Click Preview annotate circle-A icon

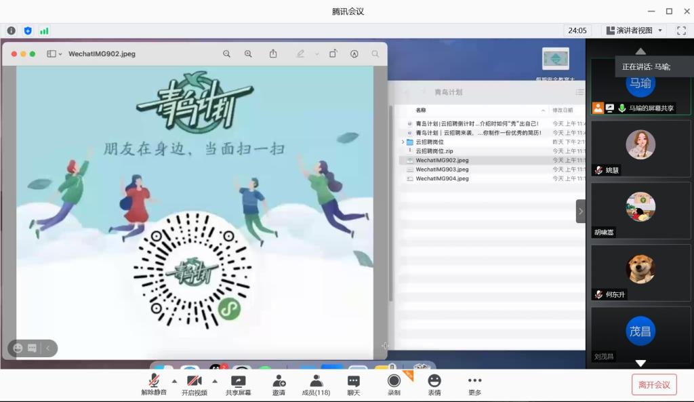pyautogui.click(x=354, y=54)
